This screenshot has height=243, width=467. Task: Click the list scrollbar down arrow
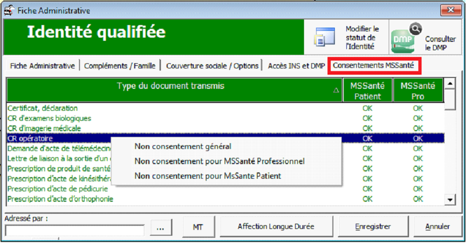point(450,200)
